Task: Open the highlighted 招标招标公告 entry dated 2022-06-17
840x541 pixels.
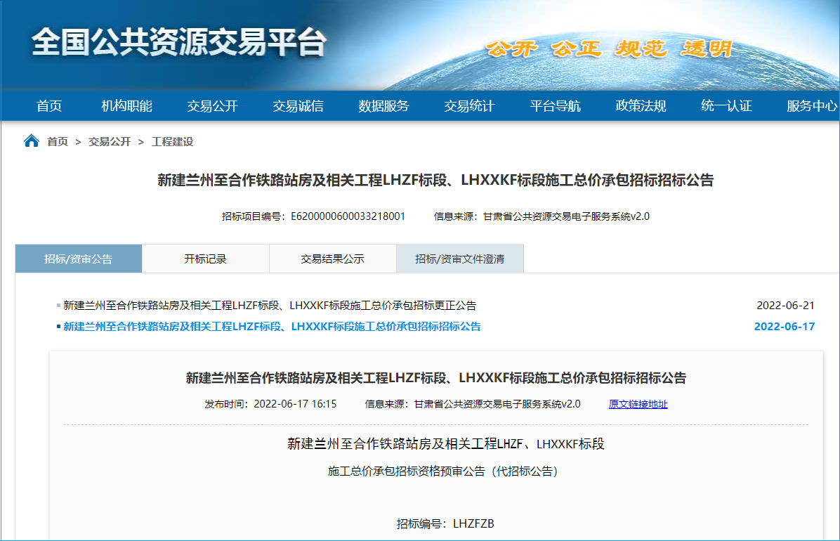Action: [x=272, y=327]
